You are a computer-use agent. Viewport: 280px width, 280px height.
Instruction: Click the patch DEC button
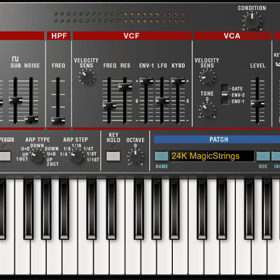tap(263, 156)
